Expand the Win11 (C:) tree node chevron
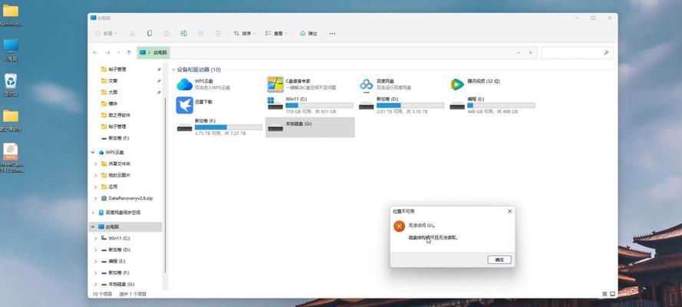The width and height of the screenshot is (682, 307). coord(96,238)
